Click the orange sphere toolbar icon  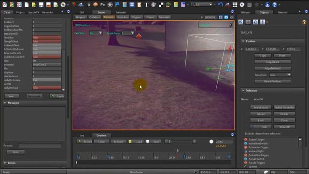(96, 5)
